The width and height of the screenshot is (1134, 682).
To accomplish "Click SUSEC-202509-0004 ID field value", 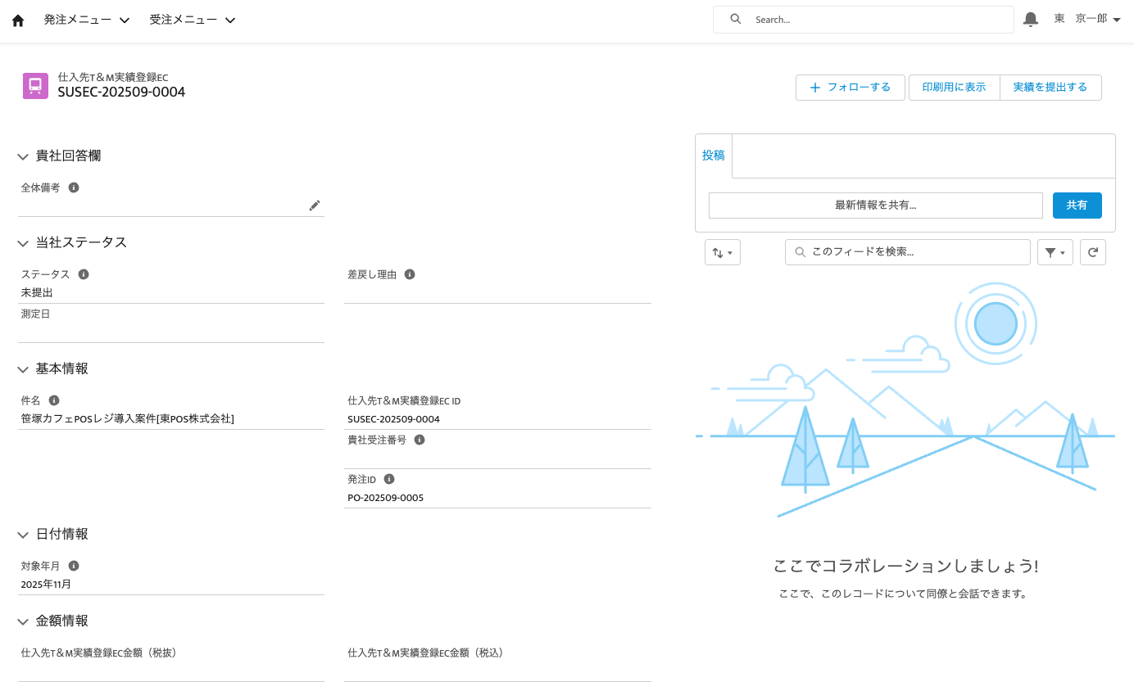I will click(394, 419).
